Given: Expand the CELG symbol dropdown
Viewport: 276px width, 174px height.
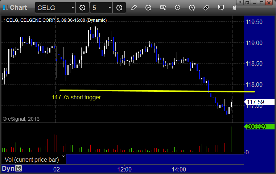Looking at the screenshot, I should tap(73, 8).
